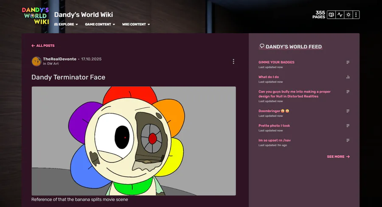This screenshot has height=207, width=382.
Task: Click the 'Last updated 7m ago' text
Action: point(272,145)
